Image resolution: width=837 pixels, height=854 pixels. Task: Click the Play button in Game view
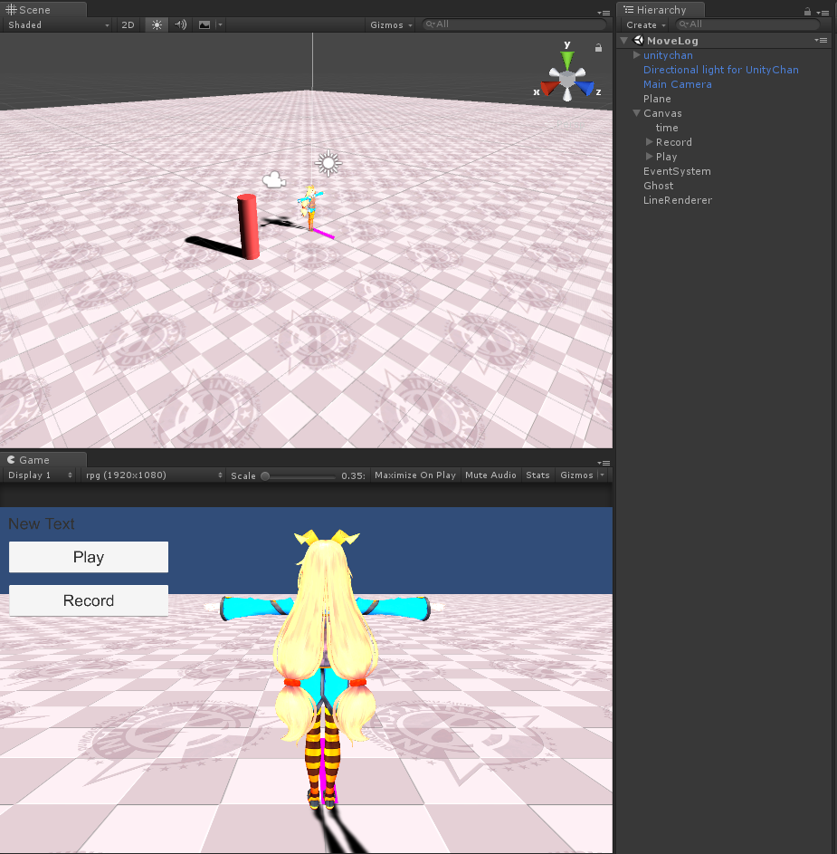coord(89,557)
